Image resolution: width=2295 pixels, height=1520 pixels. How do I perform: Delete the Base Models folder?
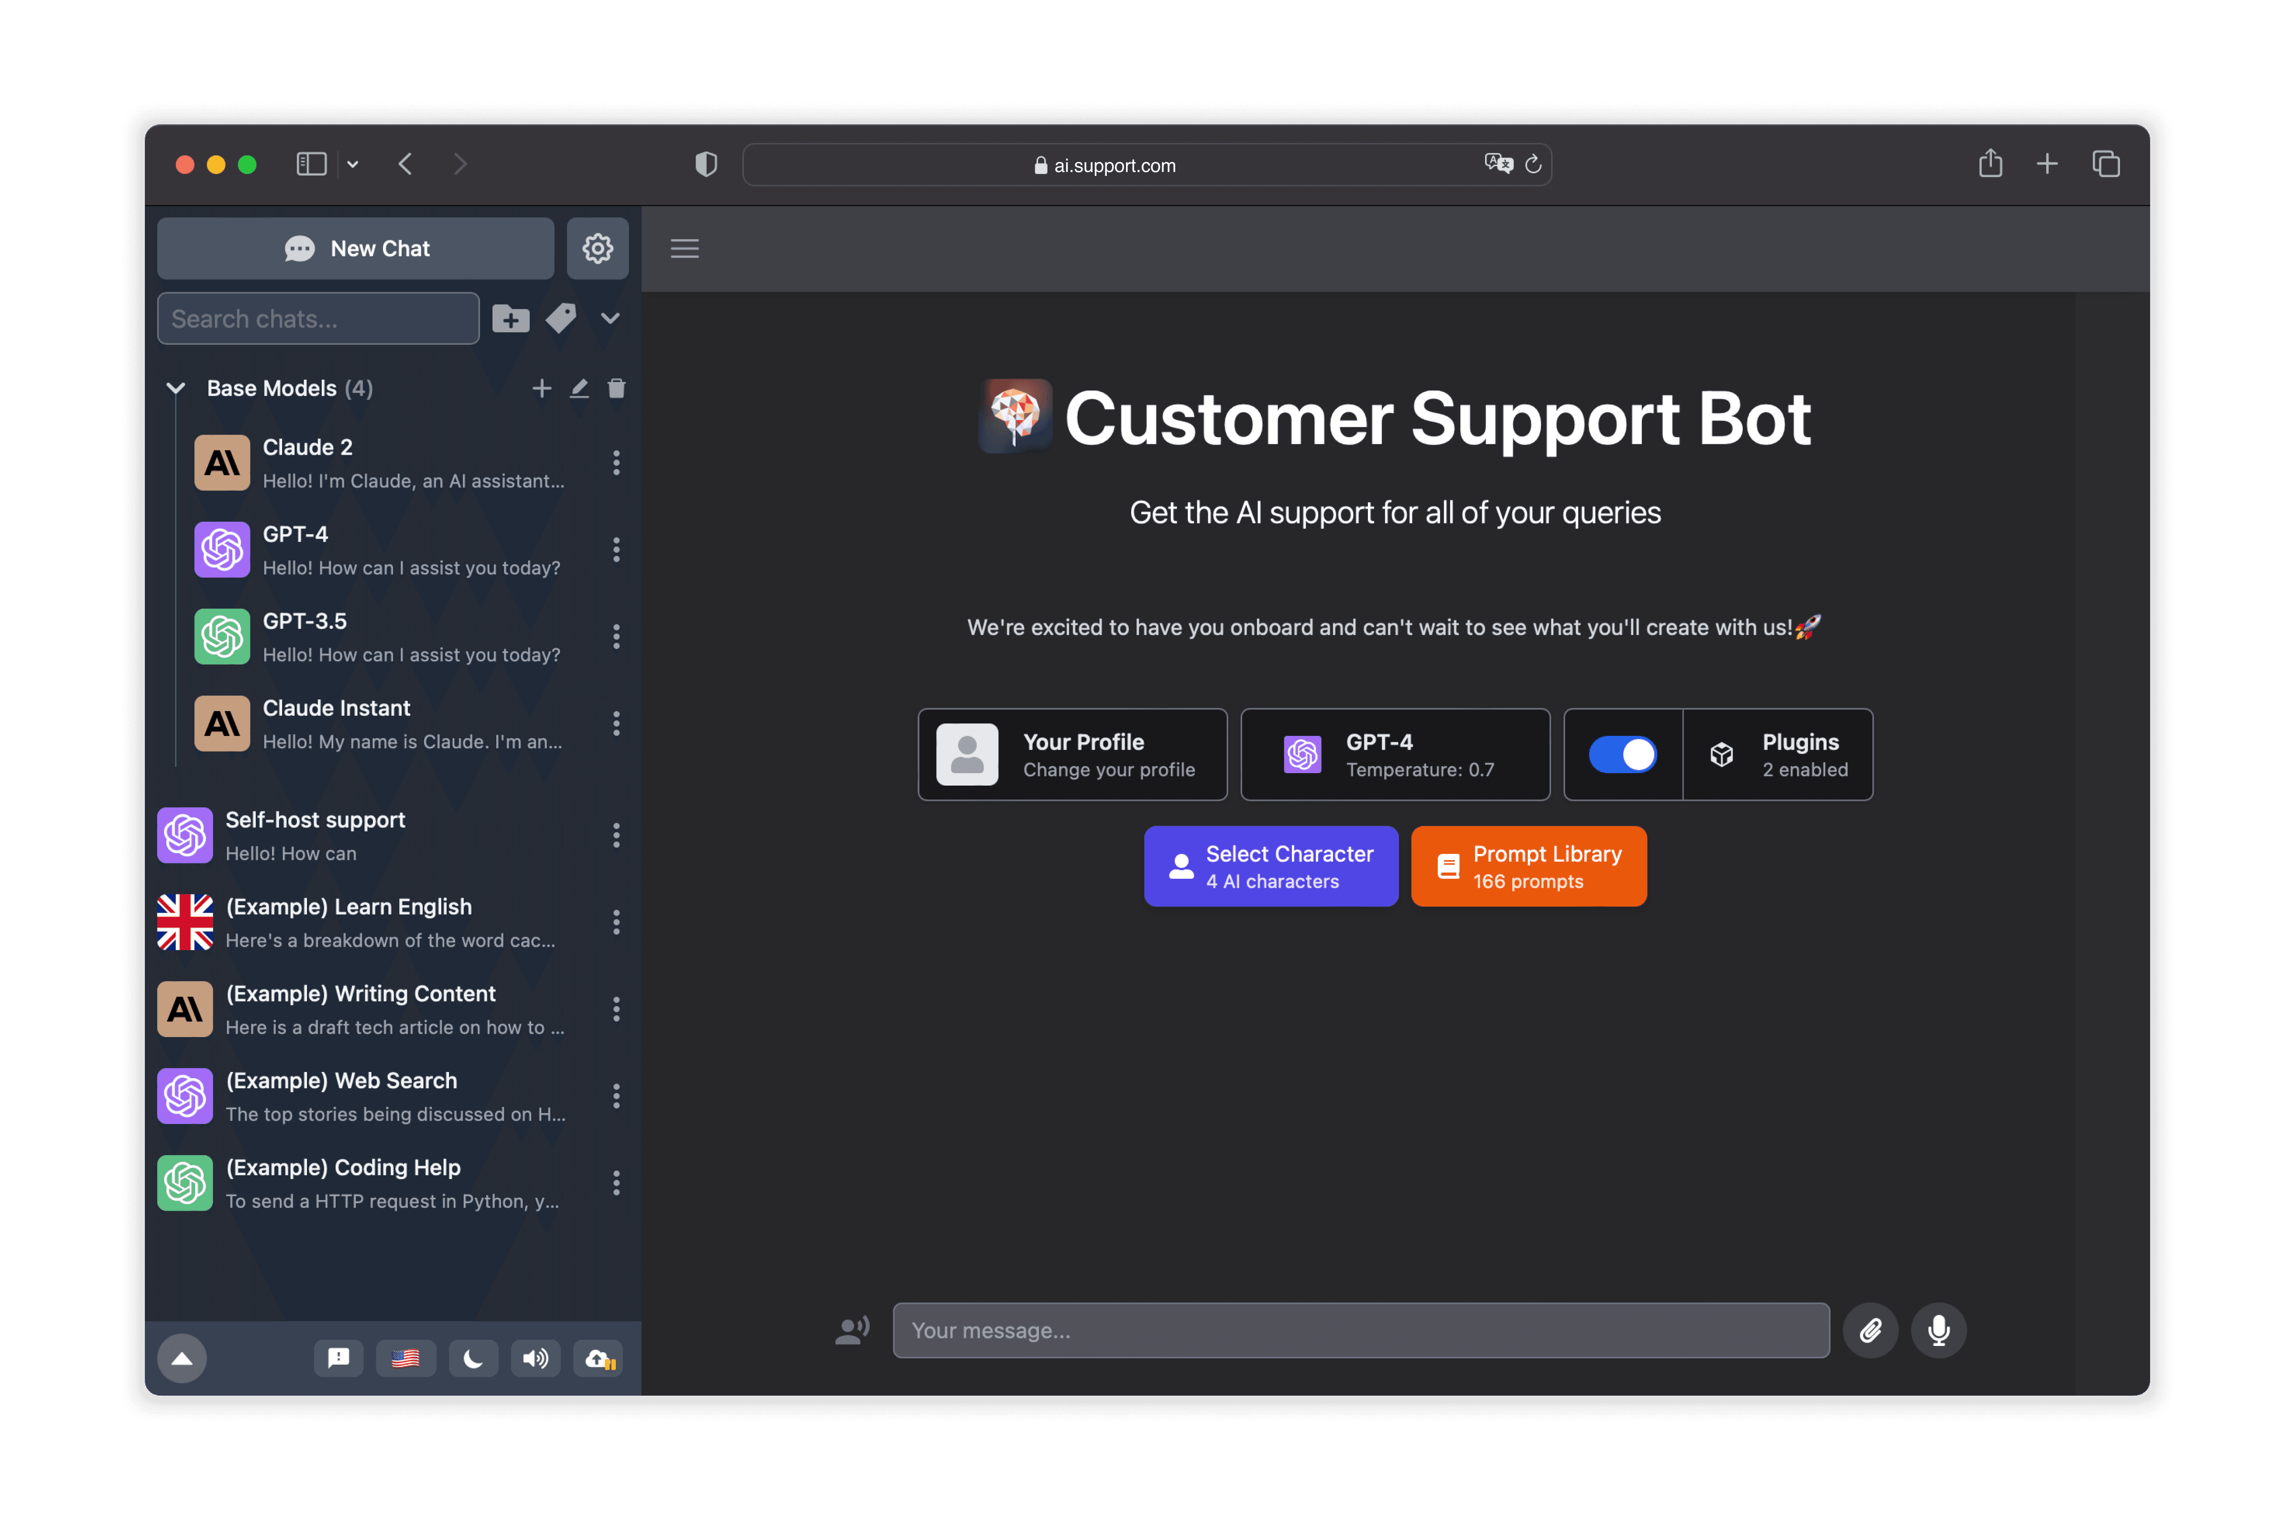(616, 389)
